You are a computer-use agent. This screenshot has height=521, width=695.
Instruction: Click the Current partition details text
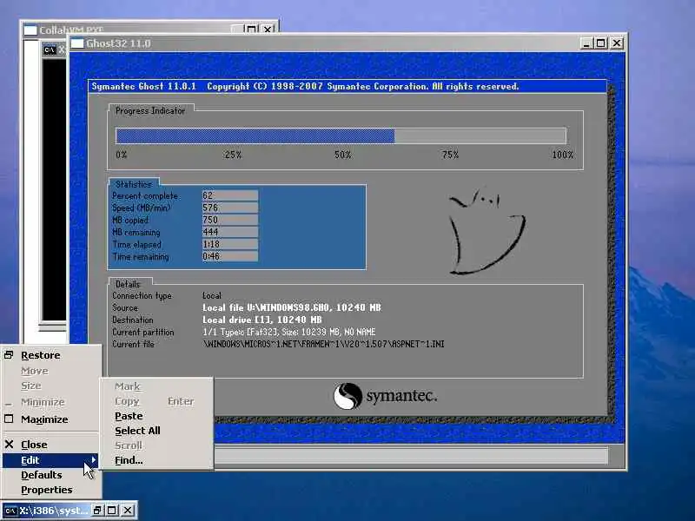click(289, 332)
